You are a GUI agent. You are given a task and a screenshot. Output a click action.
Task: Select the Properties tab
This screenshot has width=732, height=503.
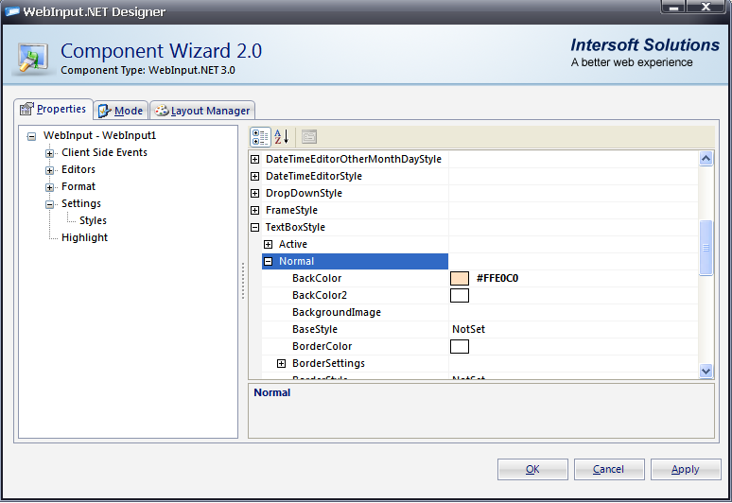pyautogui.click(x=53, y=110)
